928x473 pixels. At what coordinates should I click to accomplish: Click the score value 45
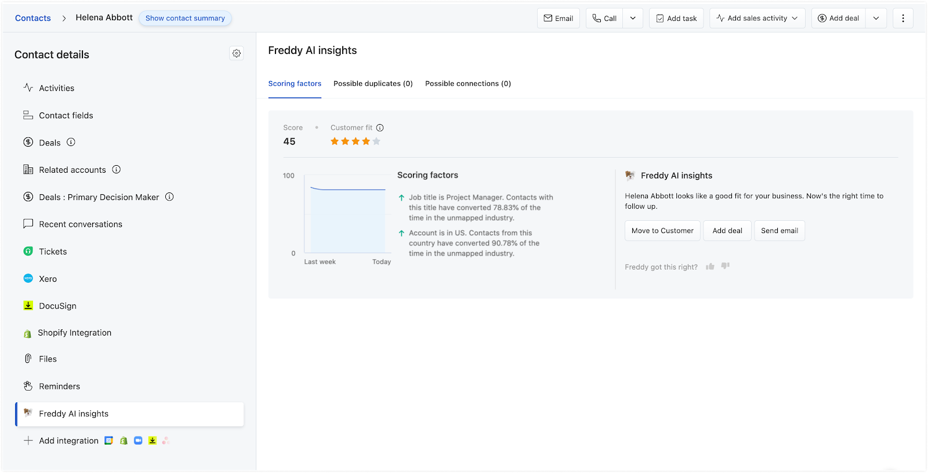pyautogui.click(x=289, y=141)
